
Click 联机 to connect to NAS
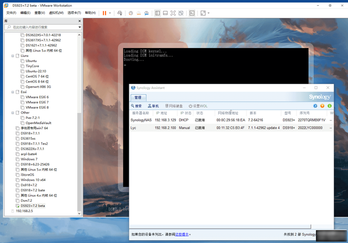tap(153, 106)
